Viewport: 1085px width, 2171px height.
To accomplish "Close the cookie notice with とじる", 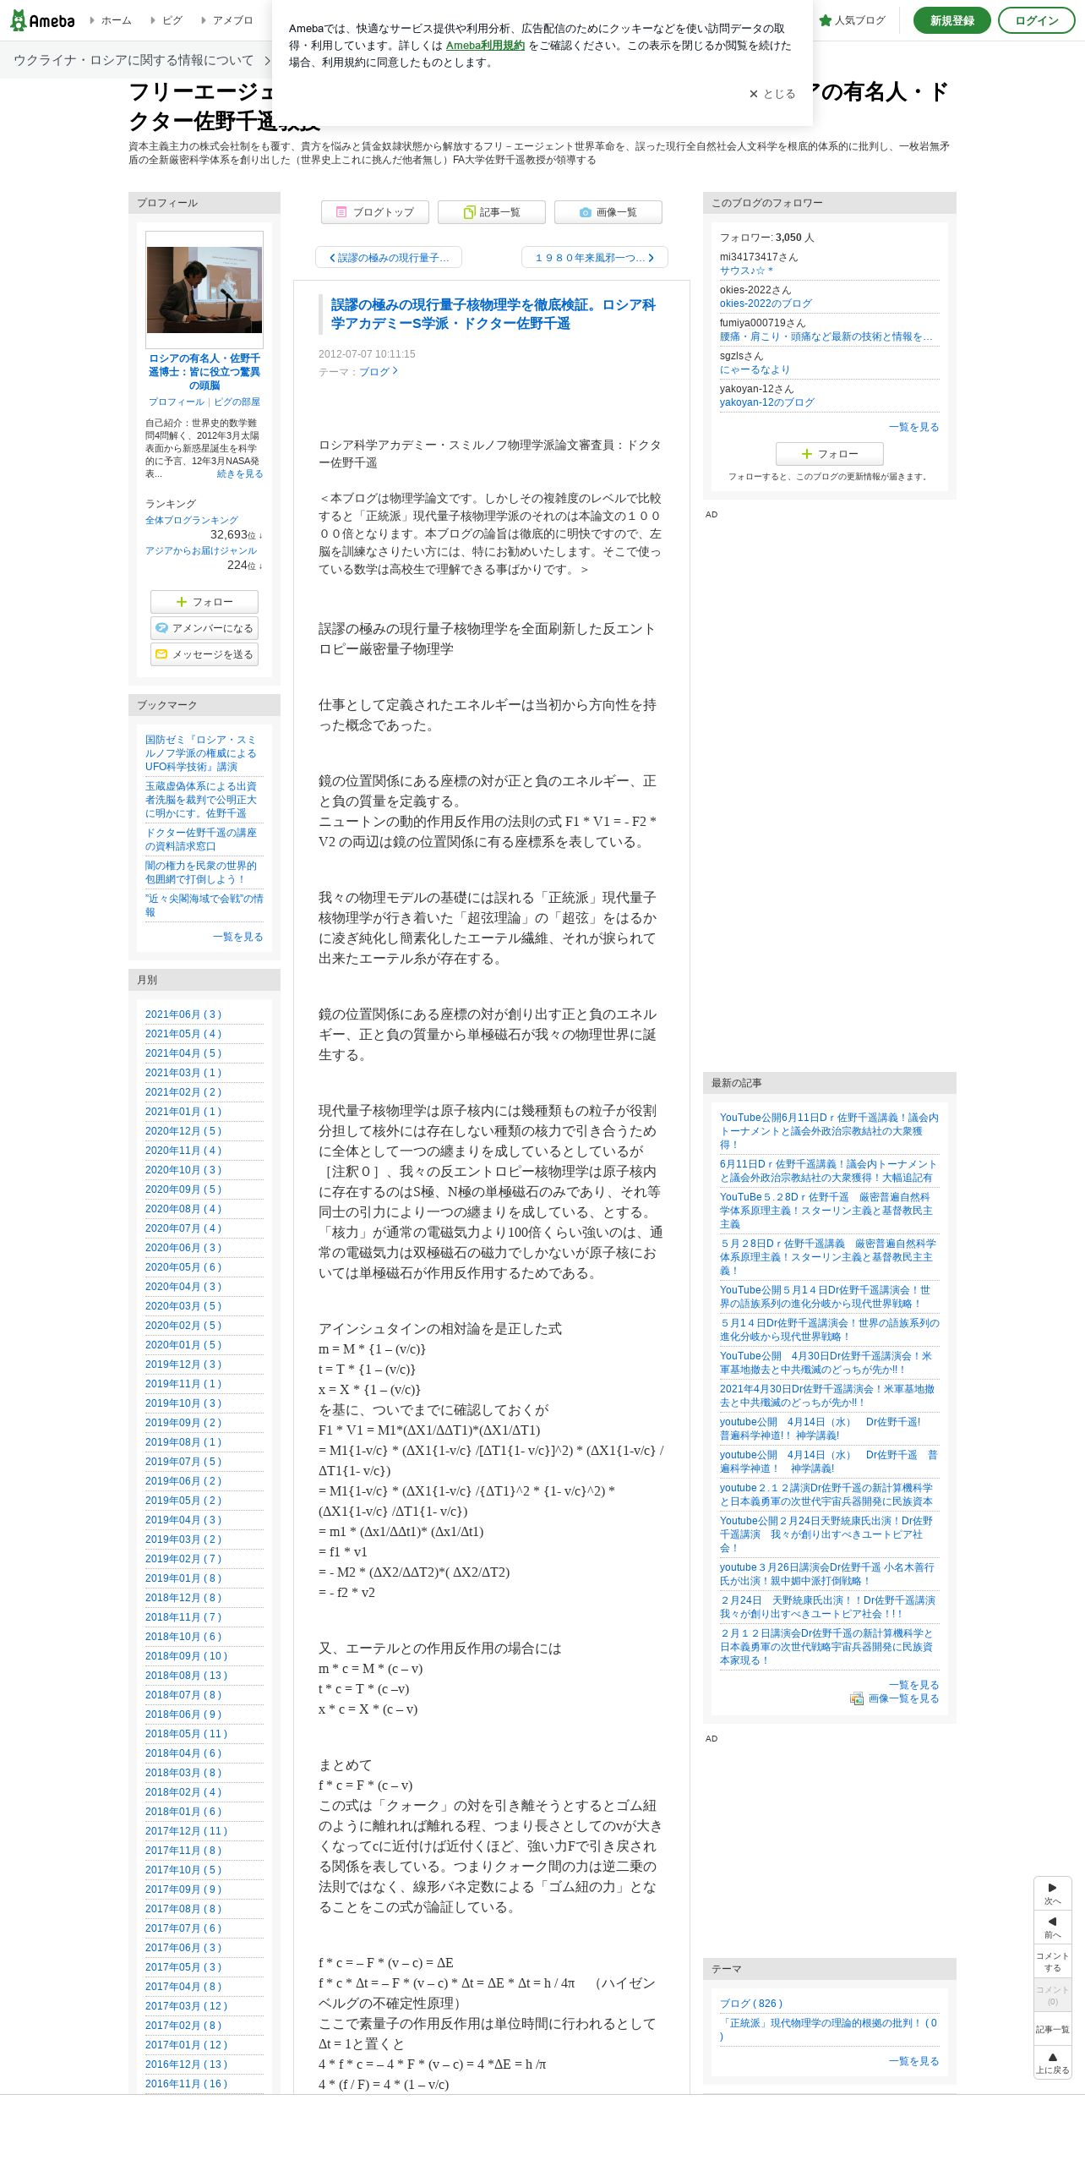I will click(x=772, y=94).
